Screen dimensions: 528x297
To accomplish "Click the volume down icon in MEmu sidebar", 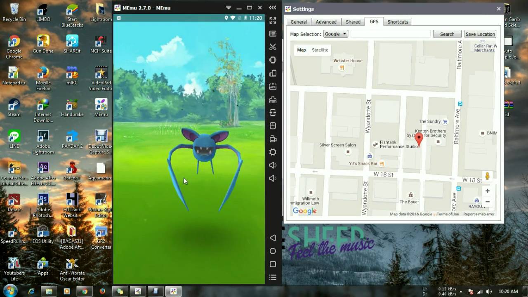I will (x=273, y=178).
